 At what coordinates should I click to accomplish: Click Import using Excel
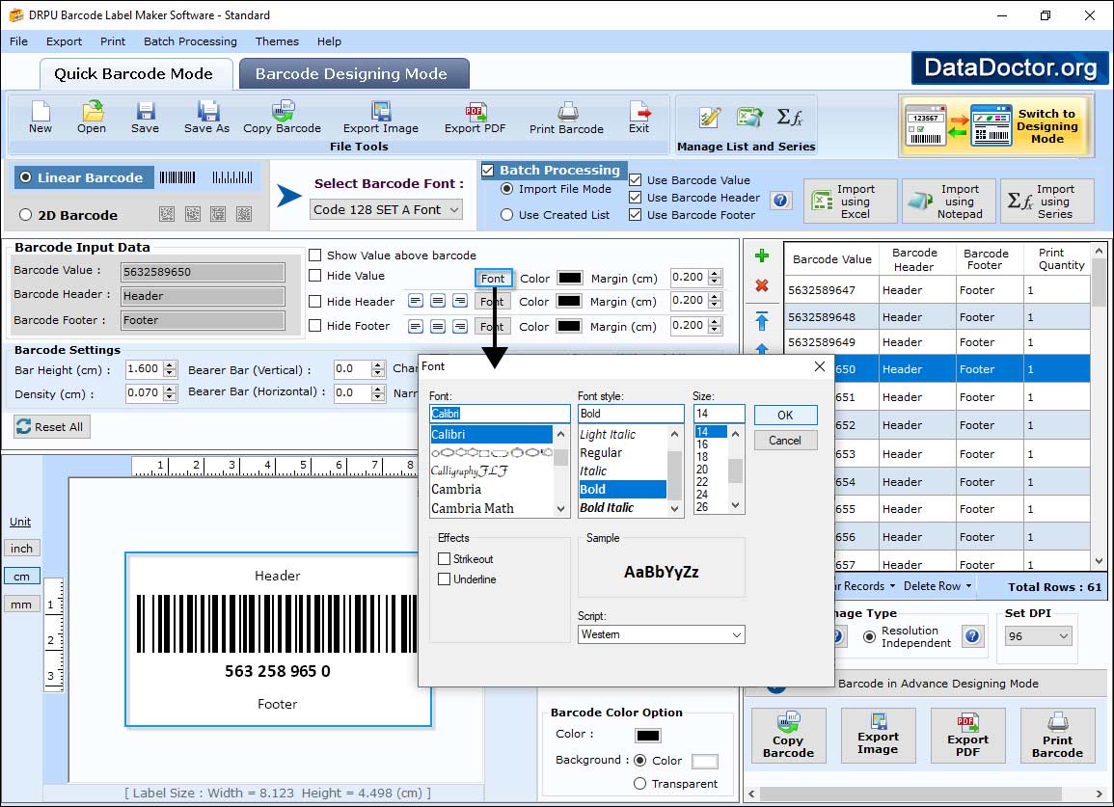tap(851, 202)
